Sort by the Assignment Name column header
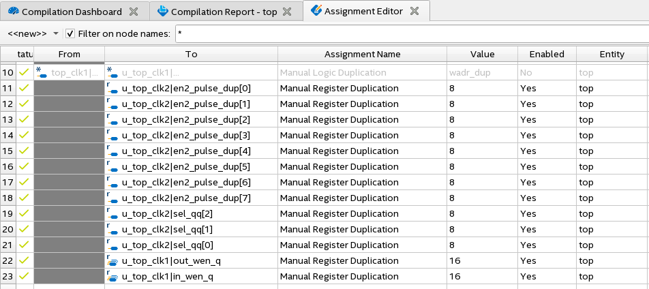This screenshot has width=649, height=289. (362, 55)
